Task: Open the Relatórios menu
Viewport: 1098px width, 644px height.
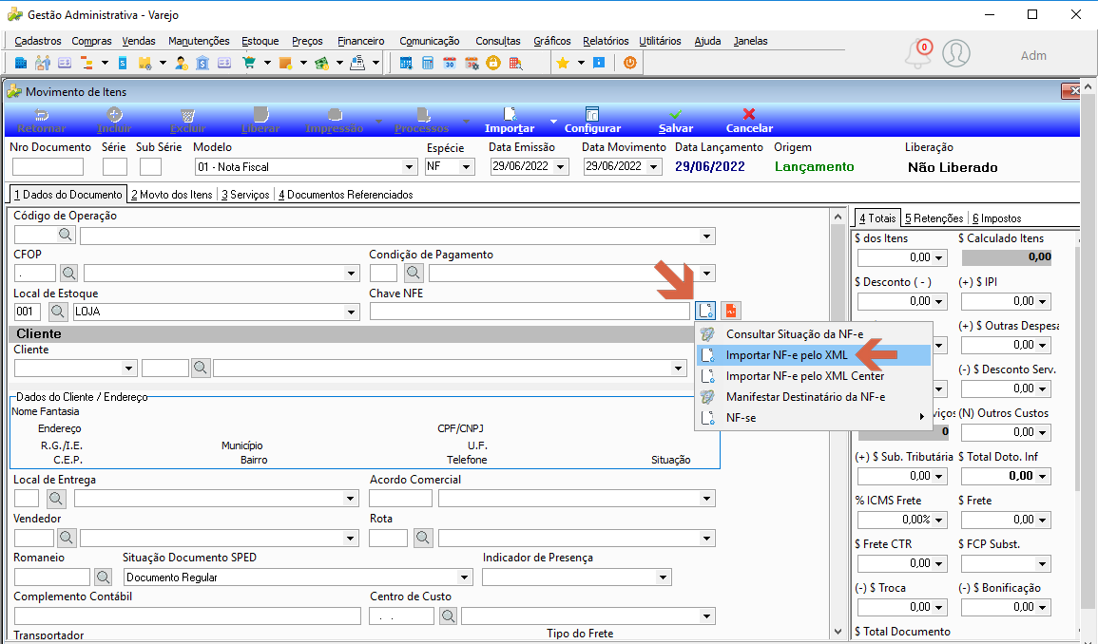Action: (606, 41)
